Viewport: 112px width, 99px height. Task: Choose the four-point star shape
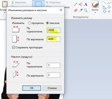coord(109,11)
